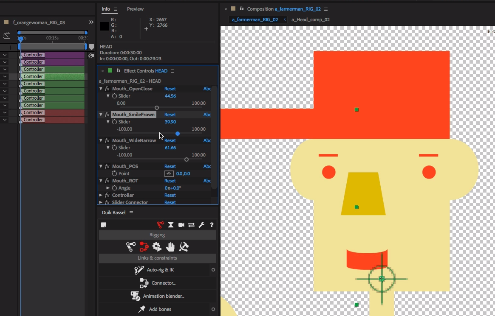Toggle the Mouth_SmileFrown fx switch
The height and width of the screenshot is (316, 495).
coord(107,115)
